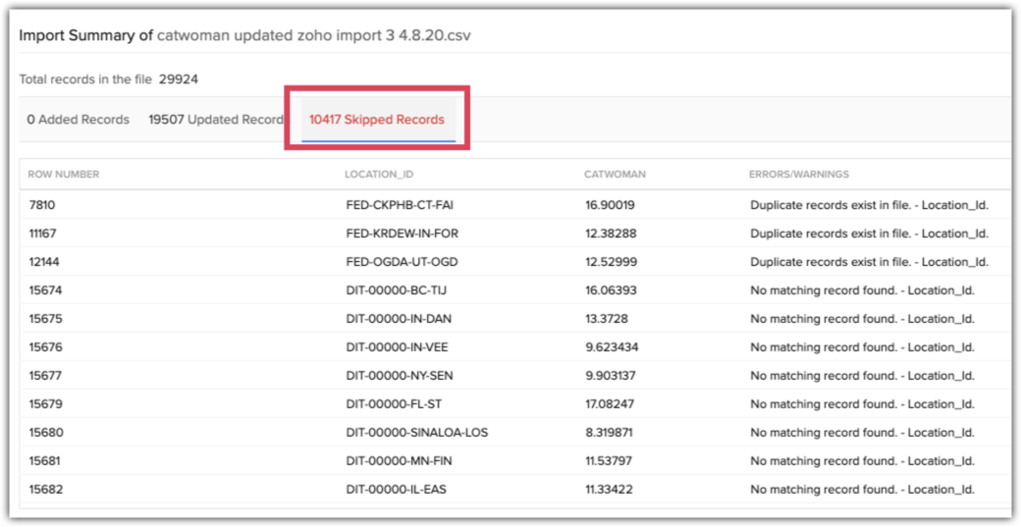Viewport: 1021px width, 527px height.
Task: Switch to the 0 Added Records tab
Action: pyautogui.click(x=78, y=120)
